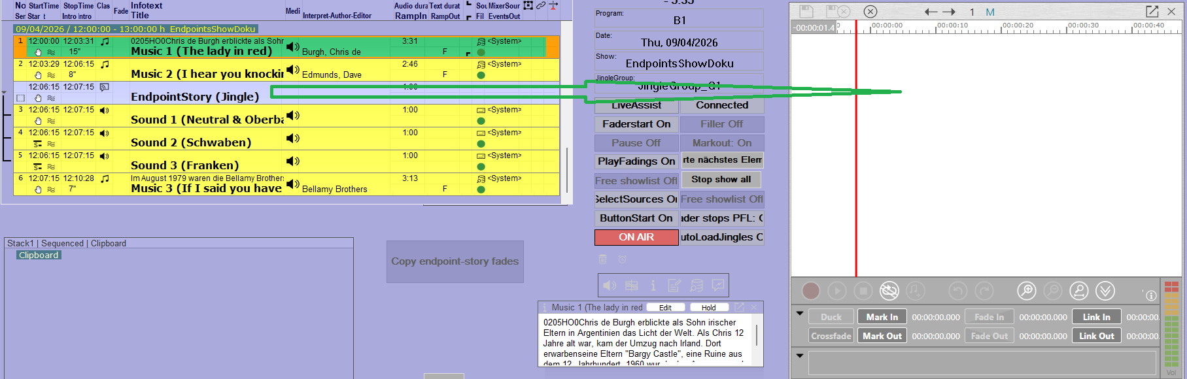Click the zoom-to-fit magnifier icon
The width and height of the screenshot is (1187, 379).
tap(1079, 291)
